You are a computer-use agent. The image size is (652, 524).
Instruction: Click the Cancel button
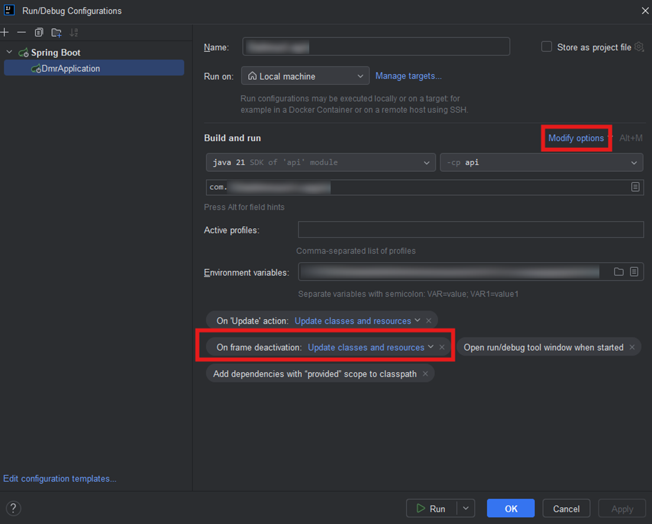coord(566,508)
